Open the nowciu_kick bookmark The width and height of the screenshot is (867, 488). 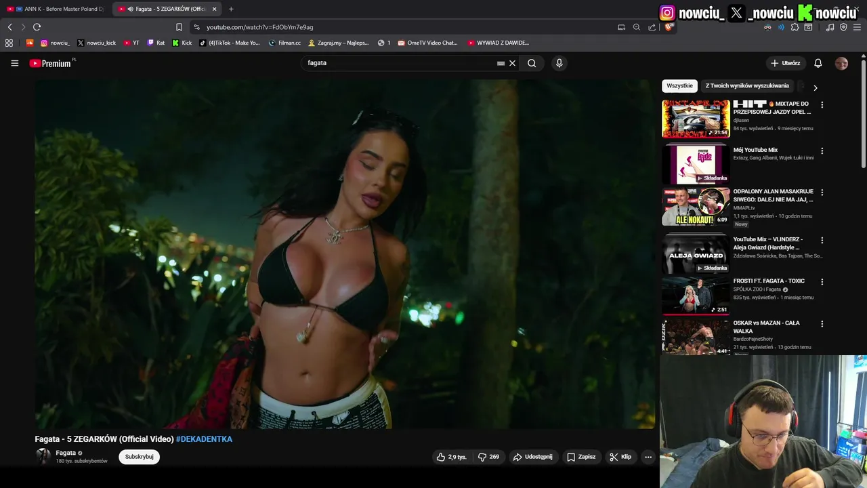(96, 43)
